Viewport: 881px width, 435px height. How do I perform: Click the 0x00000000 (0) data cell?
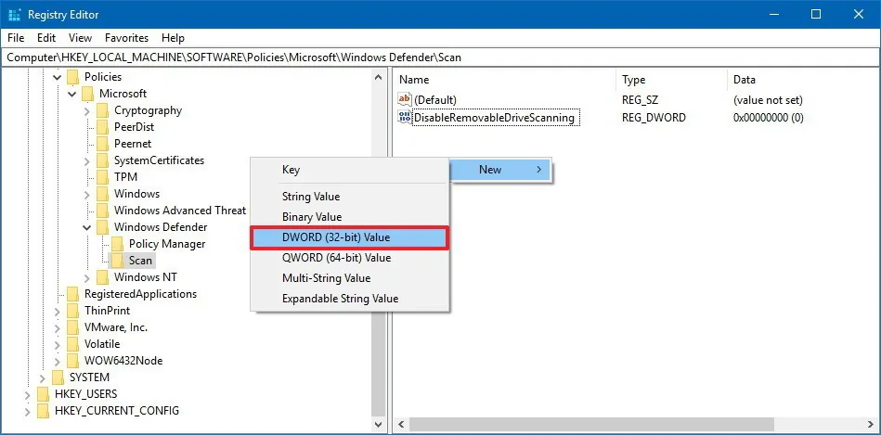coord(768,118)
